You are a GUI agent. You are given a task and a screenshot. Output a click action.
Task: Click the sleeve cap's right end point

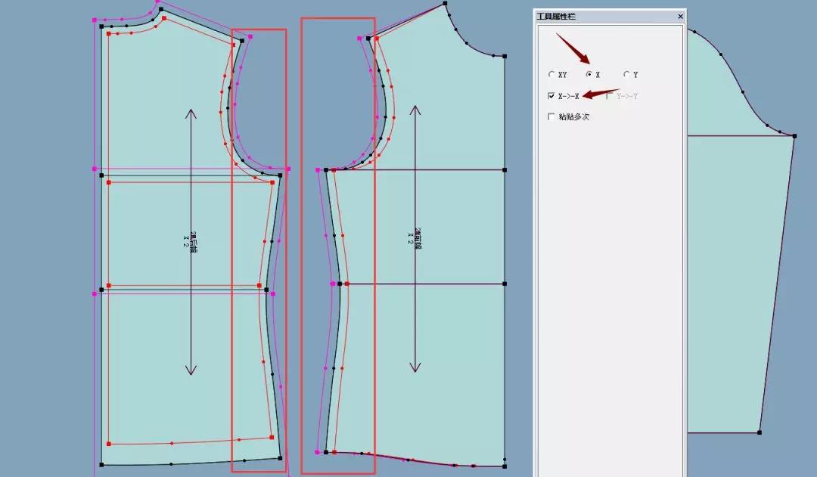tap(794, 136)
